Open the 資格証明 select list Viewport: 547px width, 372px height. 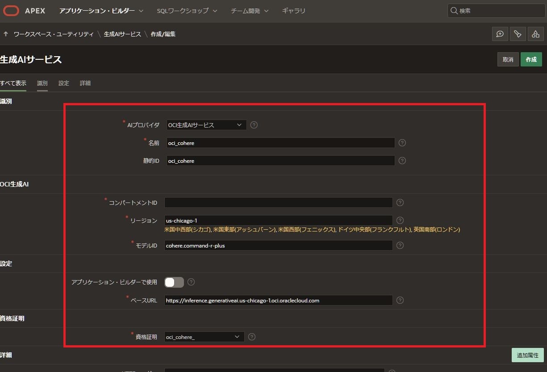[x=204, y=337]
